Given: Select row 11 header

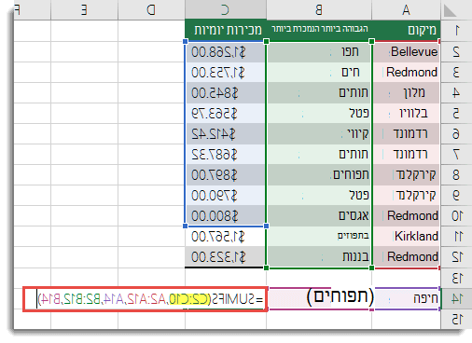Looking at the screenshot, I should (x=456, y=236).
